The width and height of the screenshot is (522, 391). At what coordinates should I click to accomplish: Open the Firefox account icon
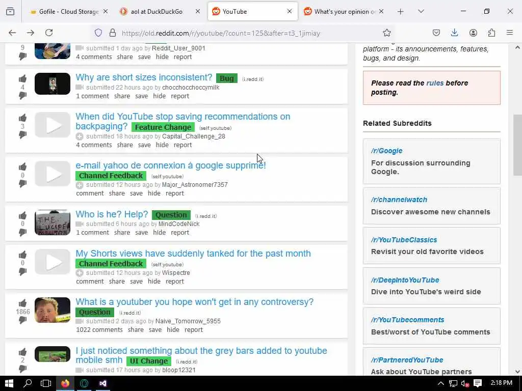(x=473, y=33)
